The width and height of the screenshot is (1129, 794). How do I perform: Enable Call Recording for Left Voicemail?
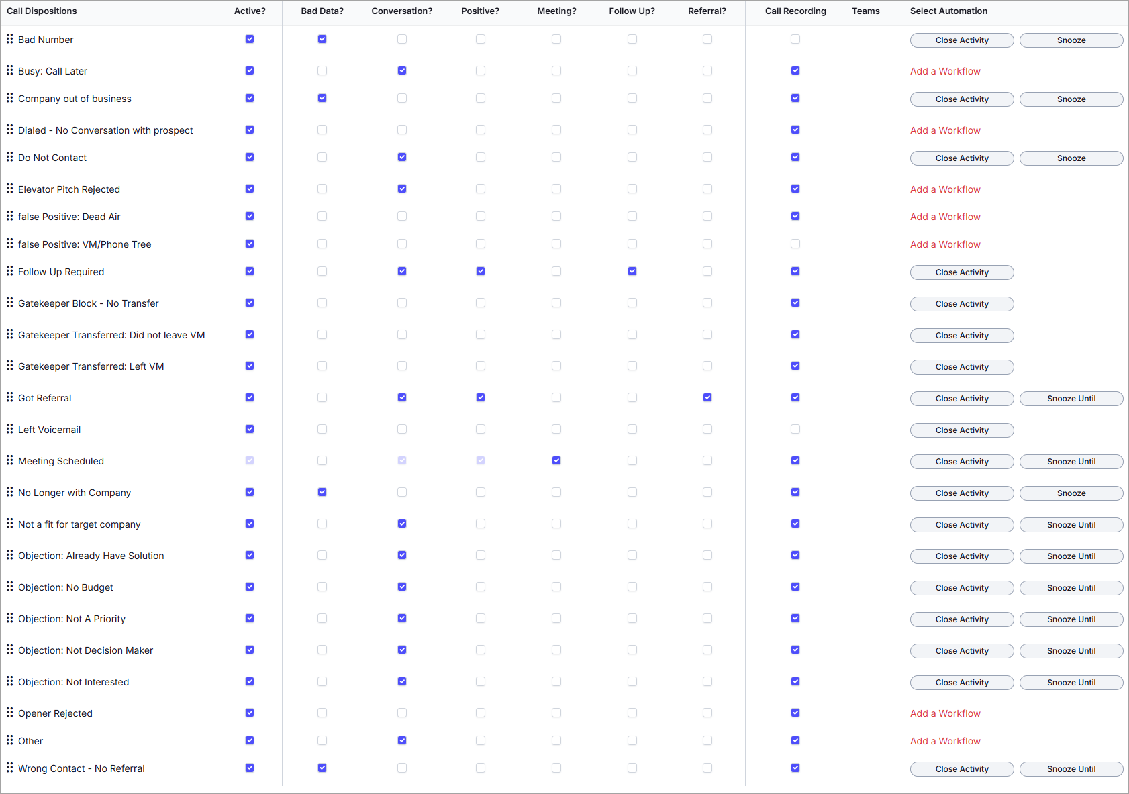point(795,429)
